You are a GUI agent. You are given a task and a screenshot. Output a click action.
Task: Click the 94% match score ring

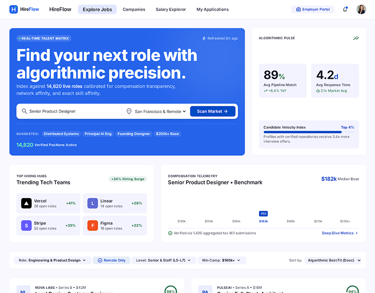353,290
